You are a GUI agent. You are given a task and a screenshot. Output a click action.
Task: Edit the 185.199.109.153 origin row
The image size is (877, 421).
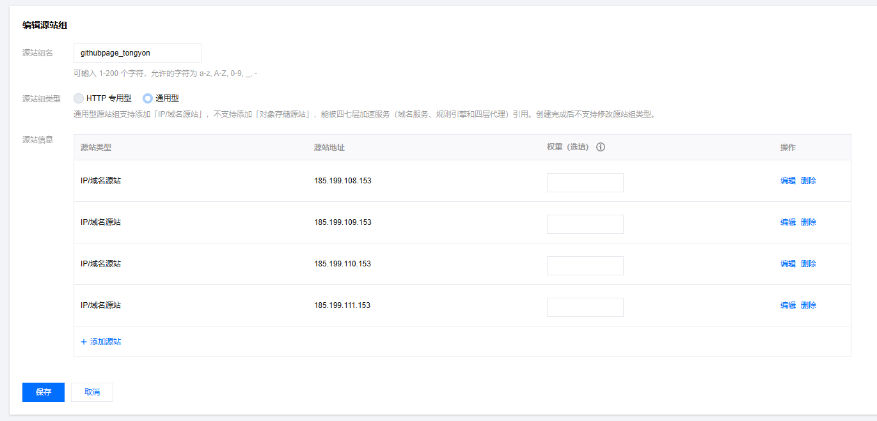coord(788,222)
